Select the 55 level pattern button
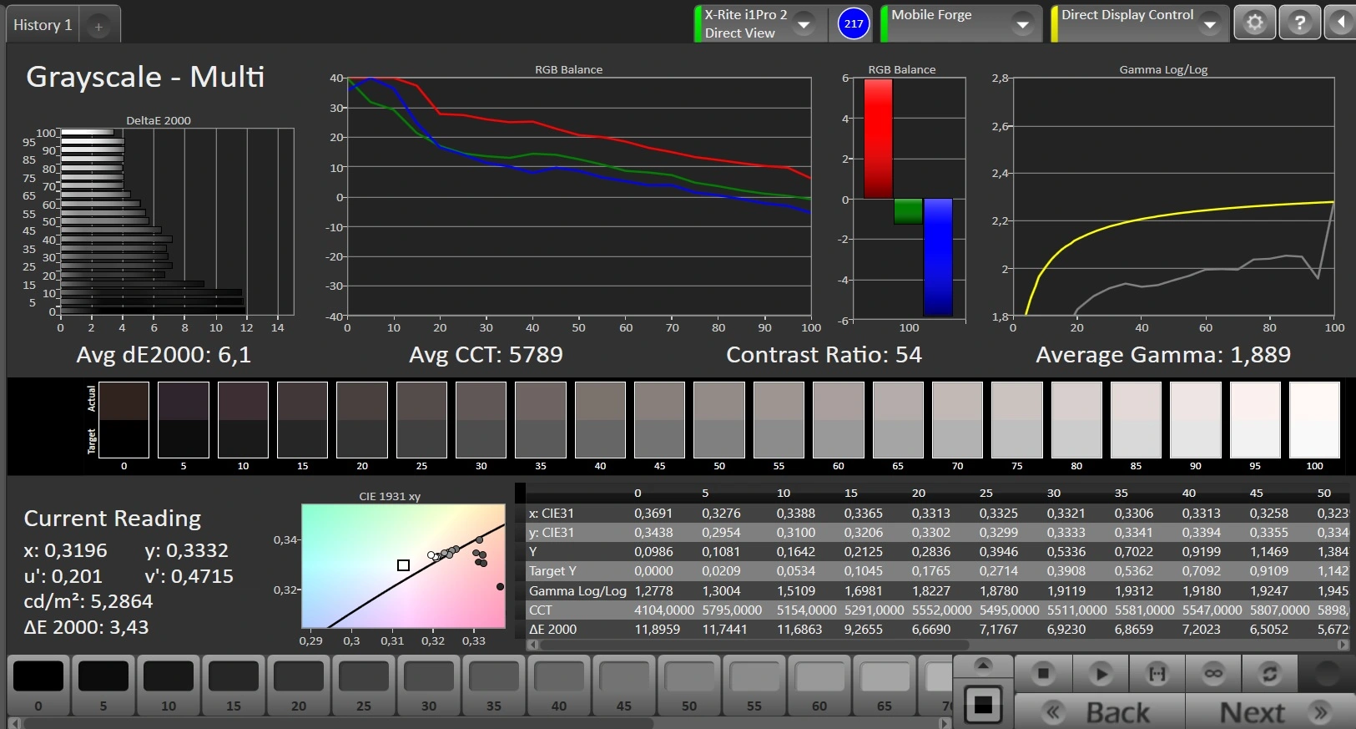The width and height of the screenshot is (1356, 729). [x=754, y=686]
